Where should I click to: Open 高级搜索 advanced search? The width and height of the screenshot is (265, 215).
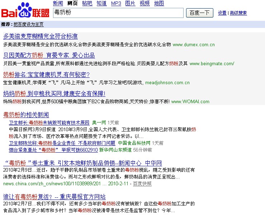[x=238, y=13]
